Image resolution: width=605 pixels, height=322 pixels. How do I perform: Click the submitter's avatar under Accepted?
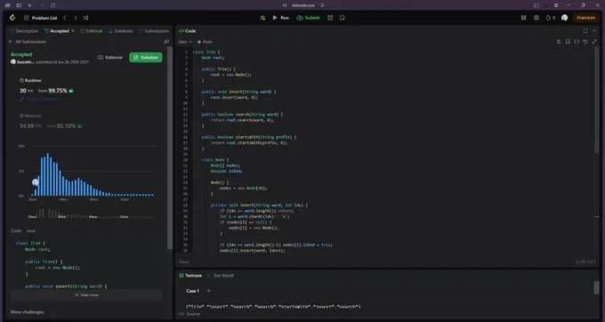pyautogui.click(x=13, y=61)
